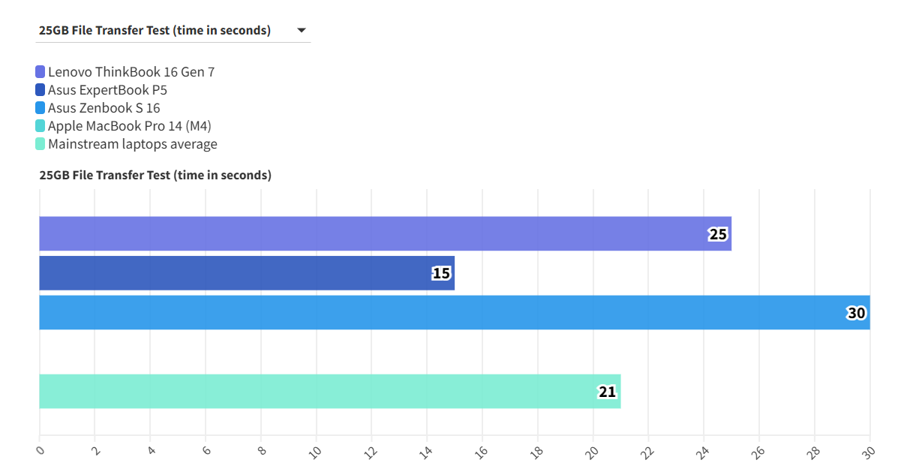Click the Asus Zenbook S 16 legend swatch
913x475 pixels.
click(41, 108)
